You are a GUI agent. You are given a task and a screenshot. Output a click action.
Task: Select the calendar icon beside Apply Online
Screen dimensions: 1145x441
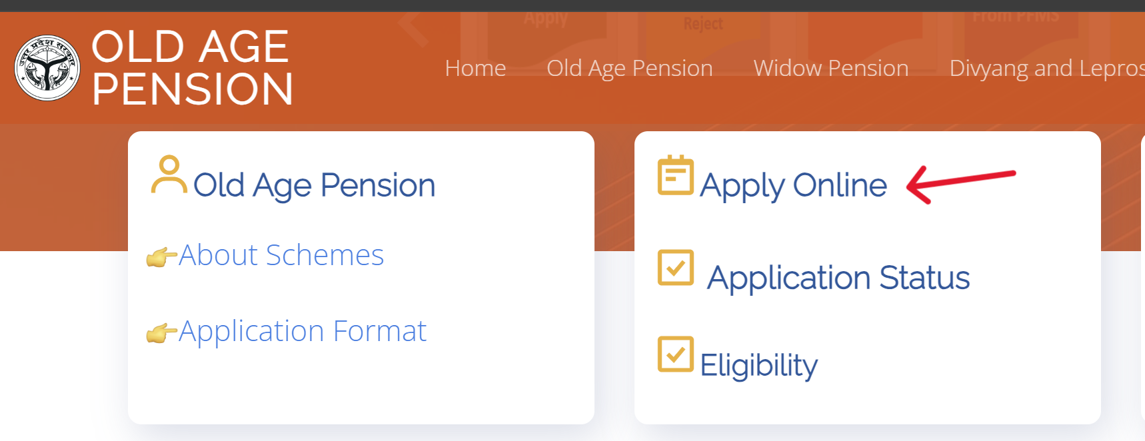[674, 177]
